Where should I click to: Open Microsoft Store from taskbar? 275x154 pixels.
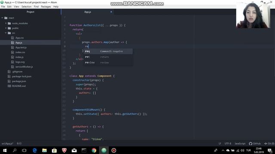point(54,150)
